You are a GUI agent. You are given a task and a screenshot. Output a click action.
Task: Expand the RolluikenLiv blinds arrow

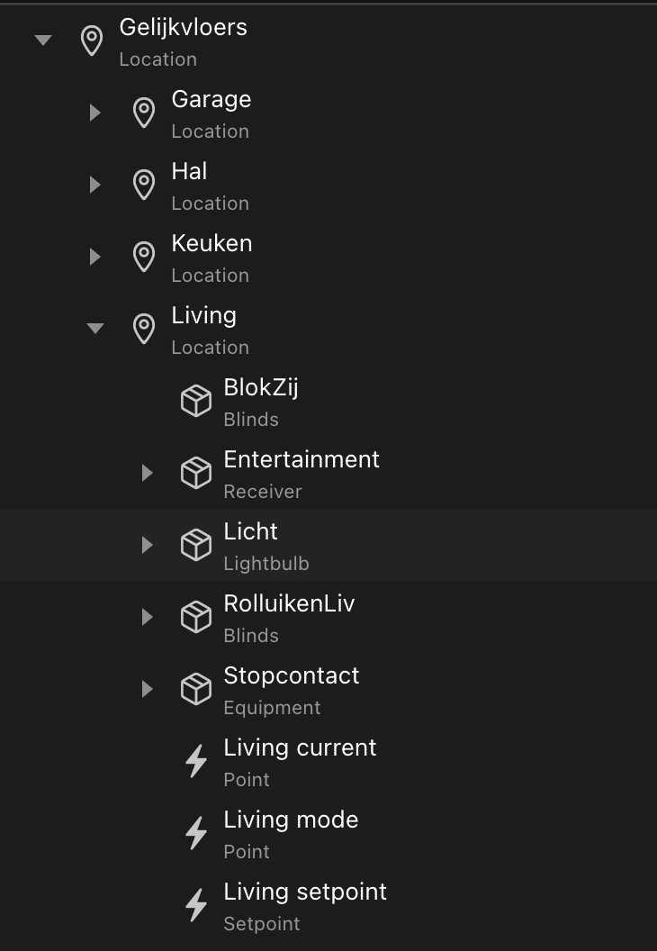pyautogui.click(x=148, y=618)
